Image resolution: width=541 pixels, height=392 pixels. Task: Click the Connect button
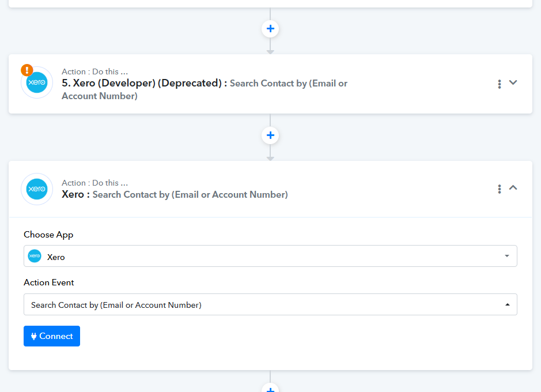coord(52,336)
